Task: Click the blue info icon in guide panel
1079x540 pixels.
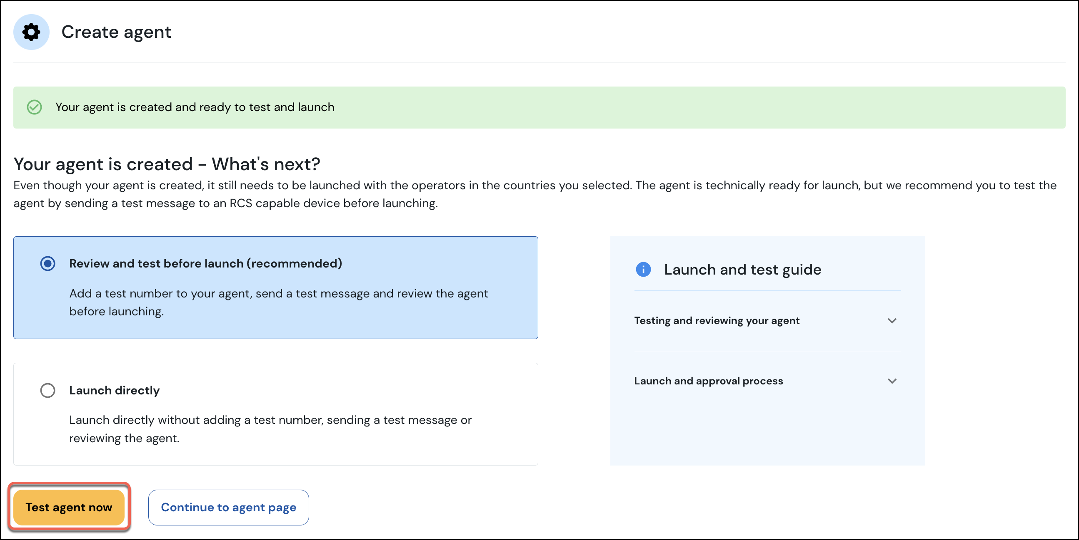Action: click(x=643, y=269)
